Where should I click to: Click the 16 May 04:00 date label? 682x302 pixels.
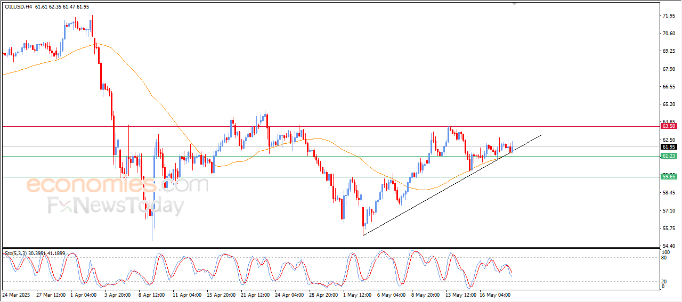pos(496,294)
